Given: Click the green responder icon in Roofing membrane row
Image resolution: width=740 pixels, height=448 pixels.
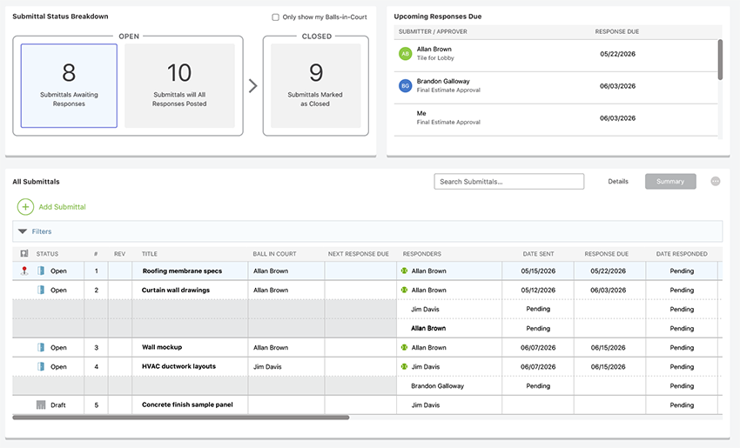Looking at the screenshot, I should [x=404, y=271].
